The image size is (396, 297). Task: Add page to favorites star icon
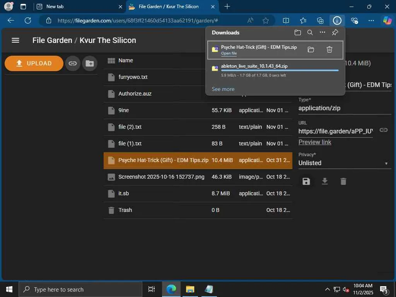pos(265,20)
